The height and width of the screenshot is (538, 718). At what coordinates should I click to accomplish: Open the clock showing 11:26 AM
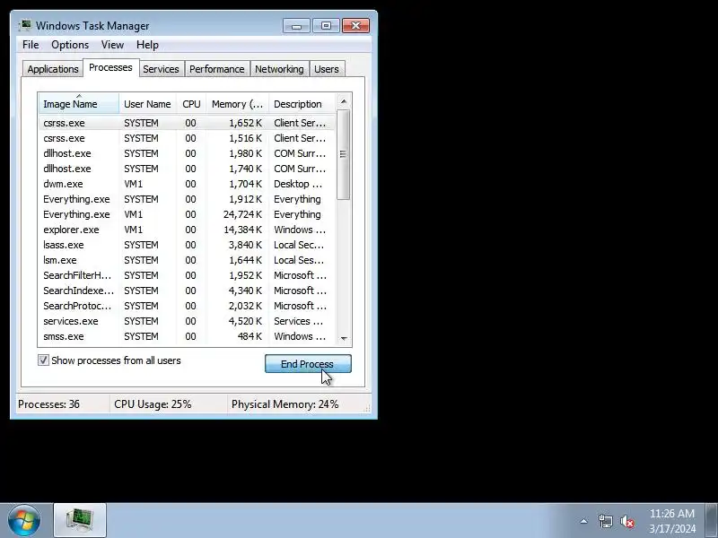(x=671, y=521)
